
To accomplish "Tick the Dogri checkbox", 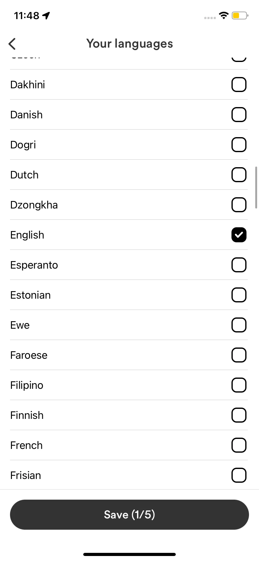I will pyautogui.click(x=239, y=145).
